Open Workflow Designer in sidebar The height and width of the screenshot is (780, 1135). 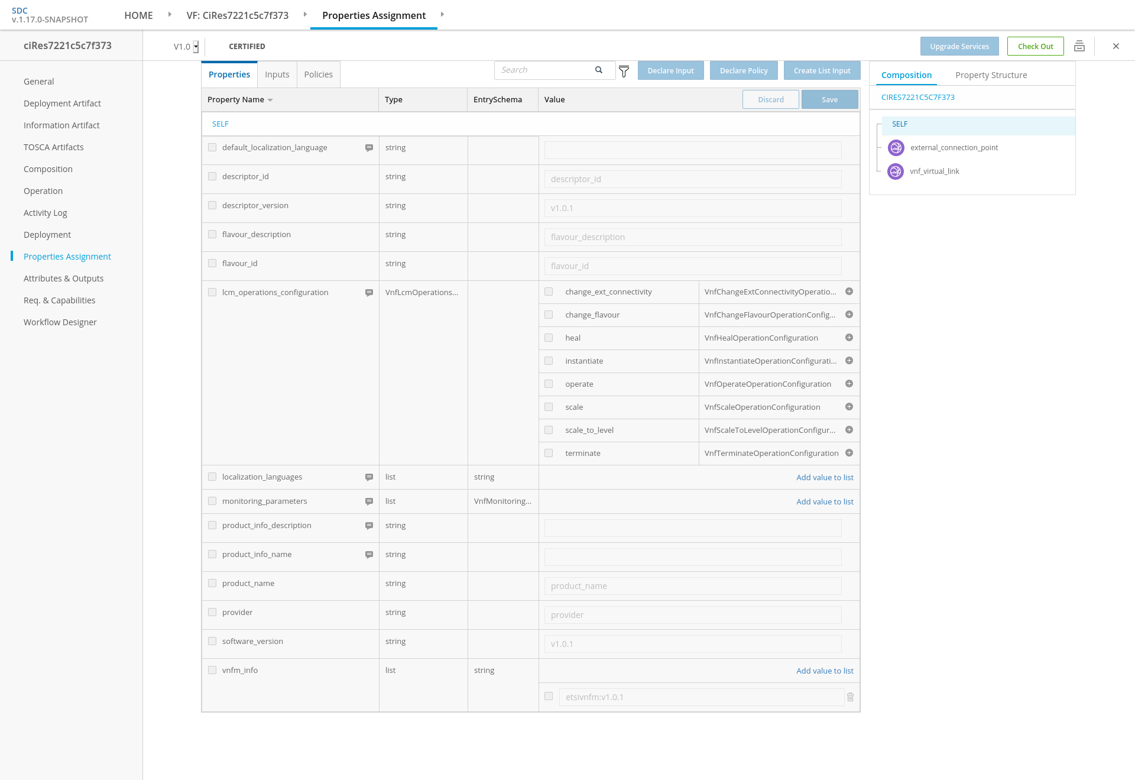[x=60, y=322]
